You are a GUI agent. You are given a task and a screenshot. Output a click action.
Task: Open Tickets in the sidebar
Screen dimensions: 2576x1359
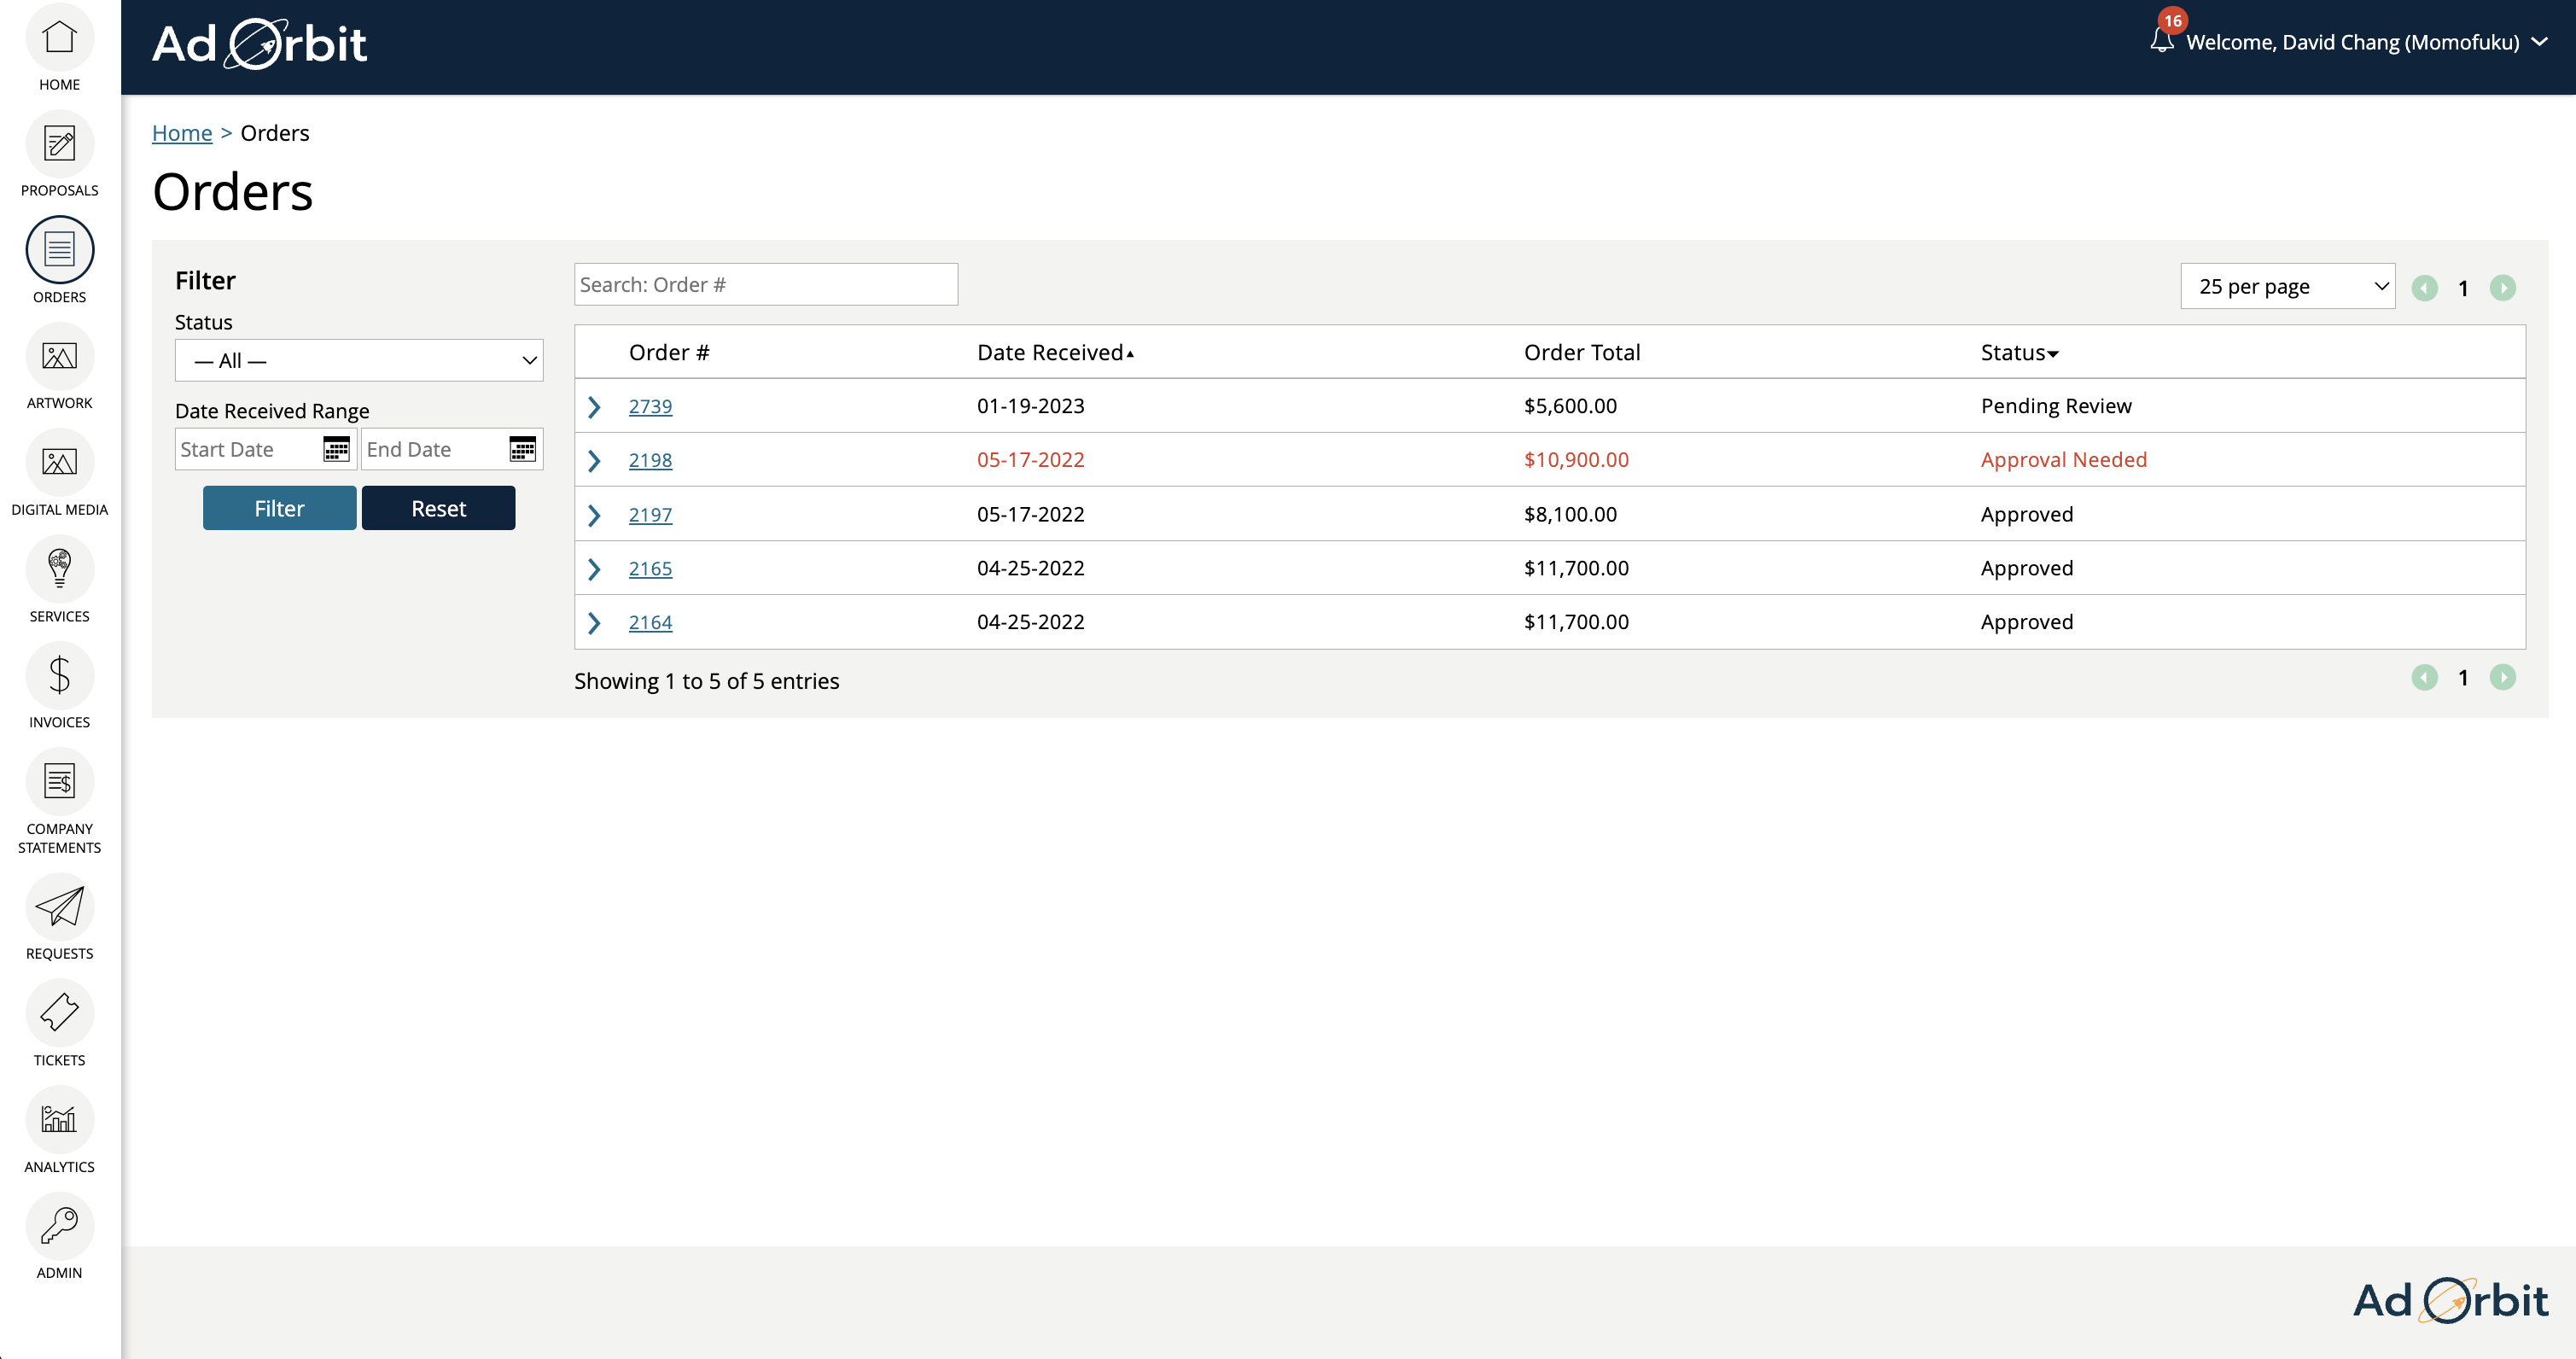tap(59, 1013)
